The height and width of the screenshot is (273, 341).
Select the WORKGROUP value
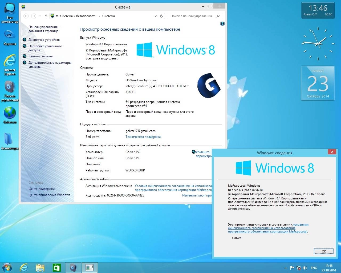[x=135, y=170]
